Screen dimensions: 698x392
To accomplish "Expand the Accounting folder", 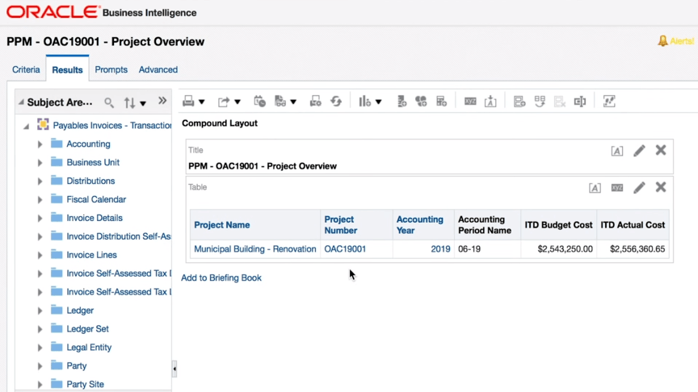I will tap(40, 144).
